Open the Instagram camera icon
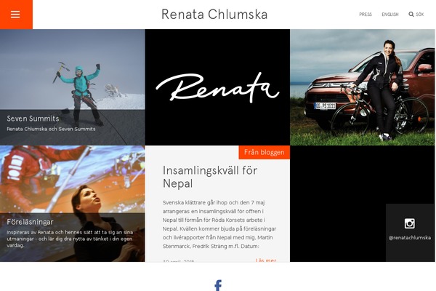 (x=409, y=223)
